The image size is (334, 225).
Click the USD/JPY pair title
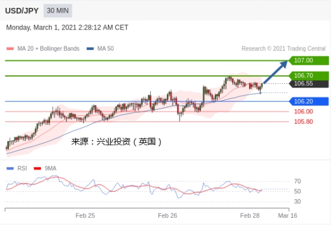point(22,11)
